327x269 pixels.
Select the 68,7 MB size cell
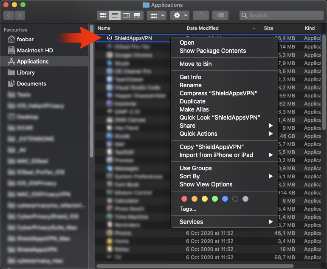[285, 258]
